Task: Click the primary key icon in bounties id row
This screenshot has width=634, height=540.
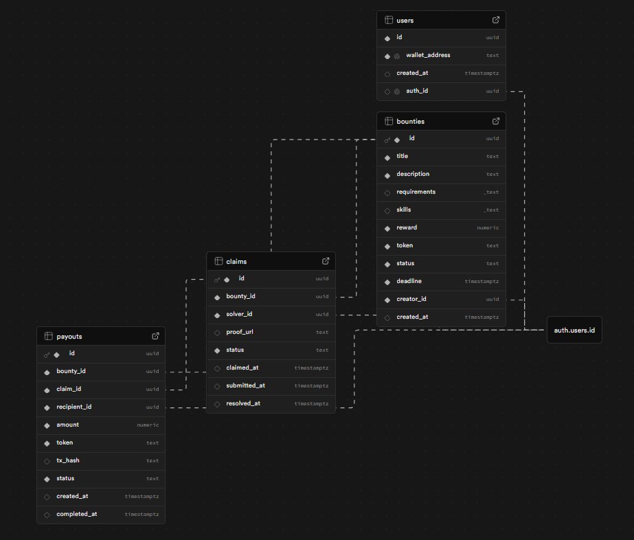Action: 387,140
